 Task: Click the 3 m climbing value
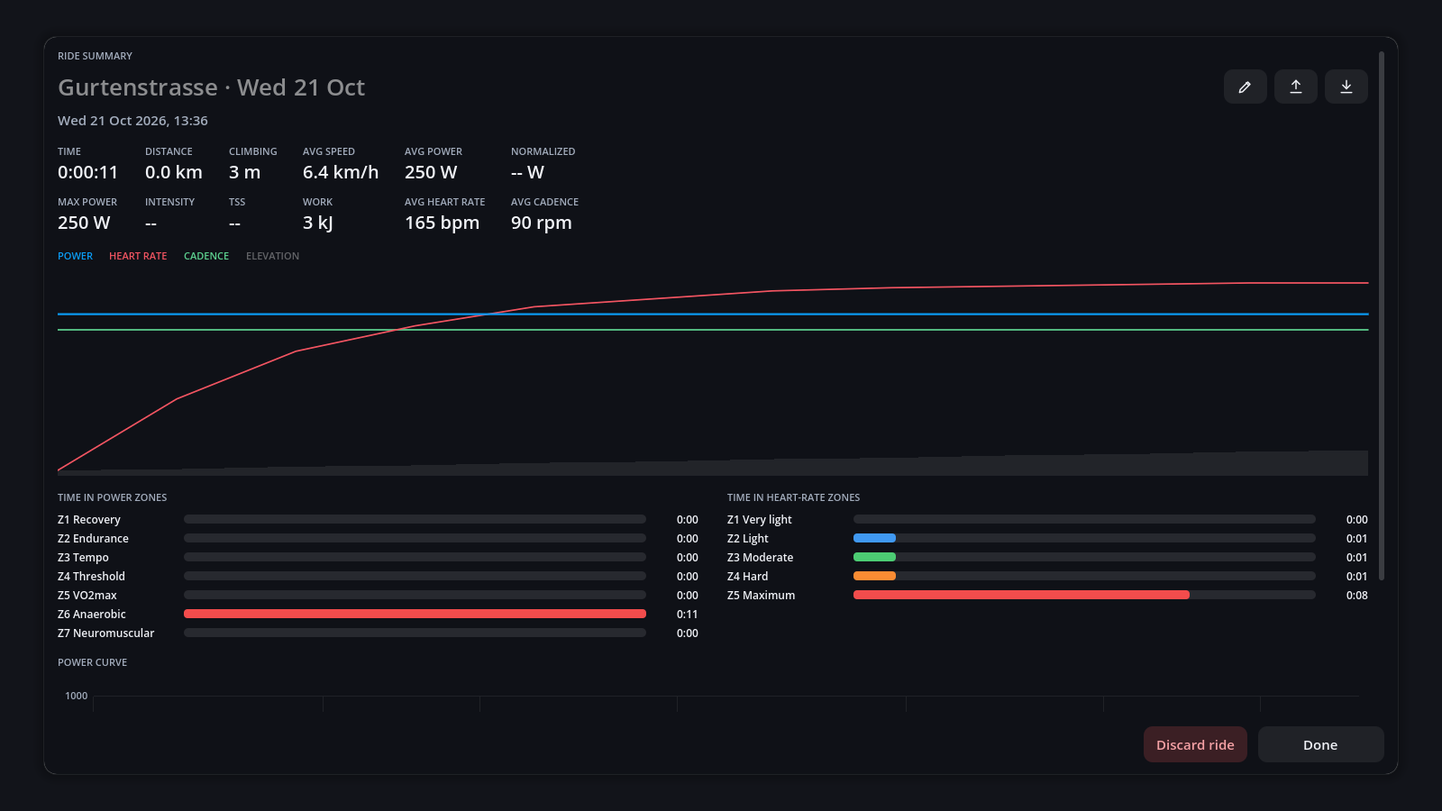coord(244,172)
